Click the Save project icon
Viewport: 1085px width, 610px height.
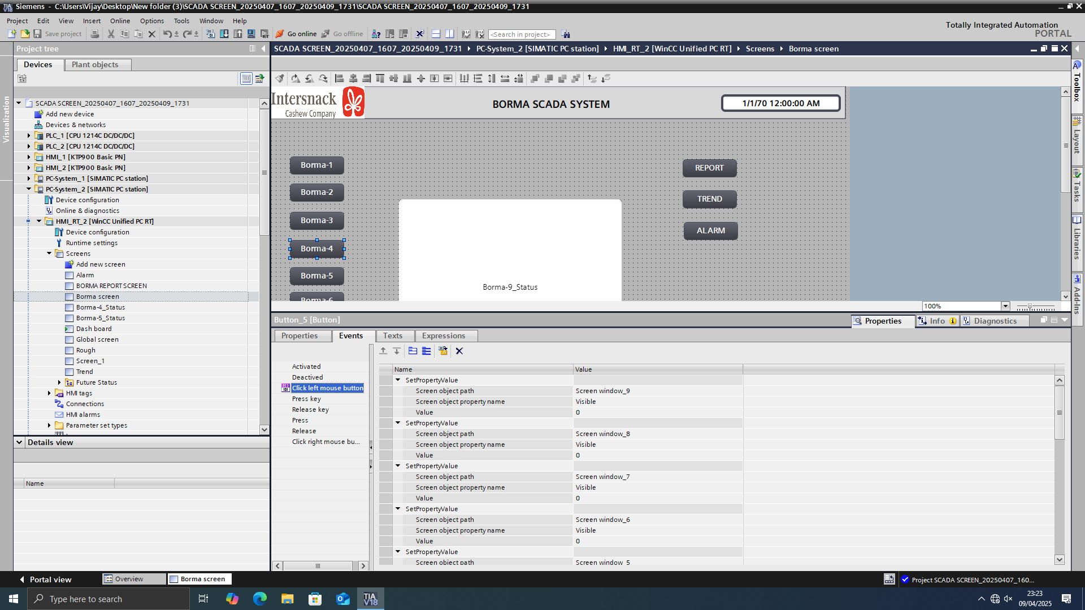coord(37,34)
